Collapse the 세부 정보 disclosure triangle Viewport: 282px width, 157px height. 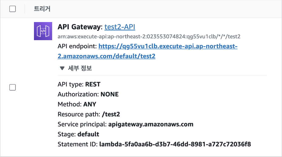[x=62, y=68]
